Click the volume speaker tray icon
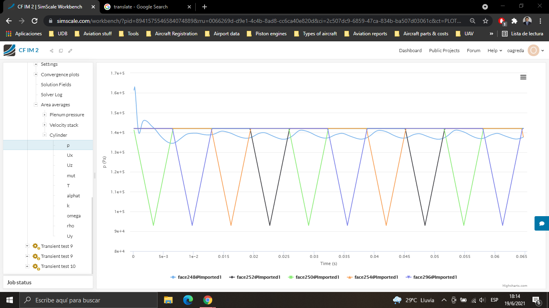Image resolution: width=549 pixels, height=308 pixels. pos(482,300)
